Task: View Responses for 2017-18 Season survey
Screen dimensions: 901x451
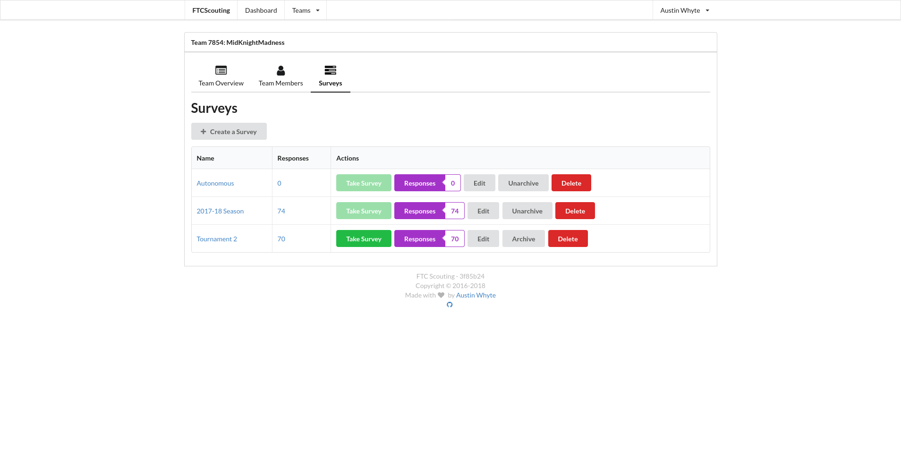Action: click(x=419, y=211)
